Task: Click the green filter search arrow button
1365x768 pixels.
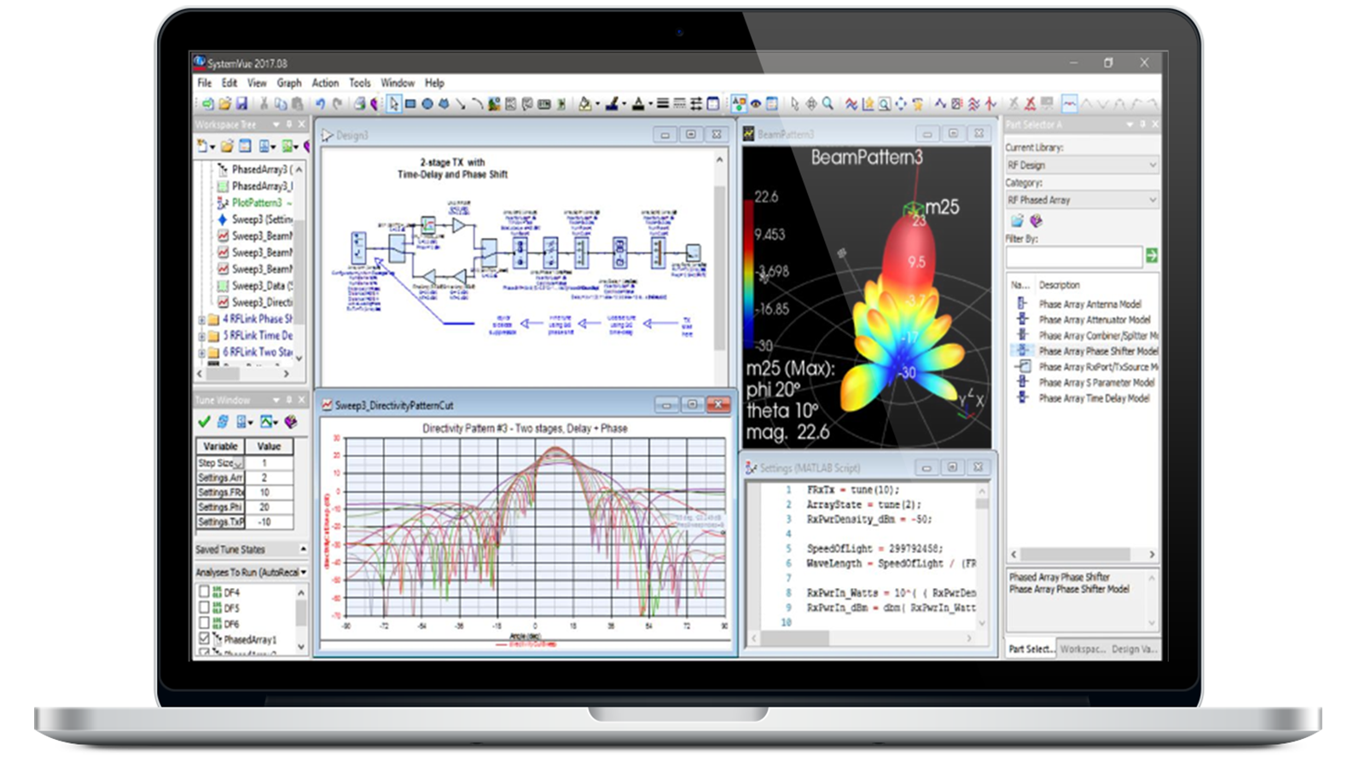Action: point(1151,254)
